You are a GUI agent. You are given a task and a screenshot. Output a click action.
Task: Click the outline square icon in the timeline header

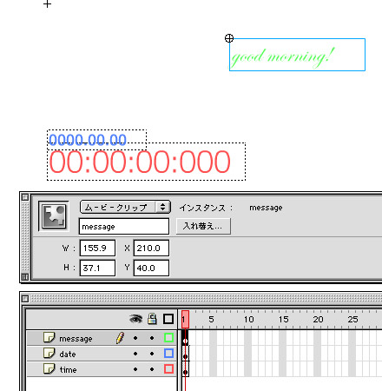168,319
